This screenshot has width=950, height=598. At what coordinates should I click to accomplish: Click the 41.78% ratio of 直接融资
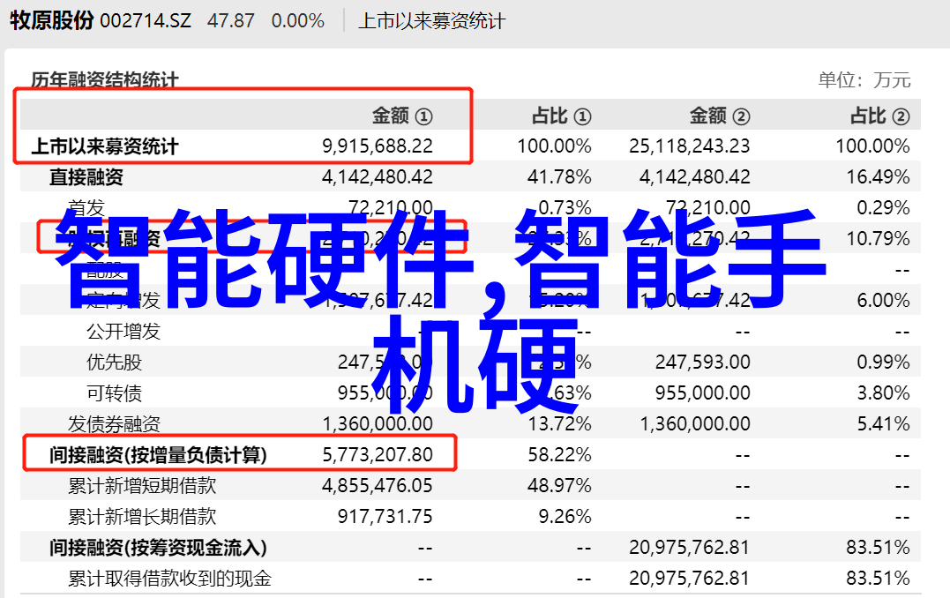[x=559, y=177]
